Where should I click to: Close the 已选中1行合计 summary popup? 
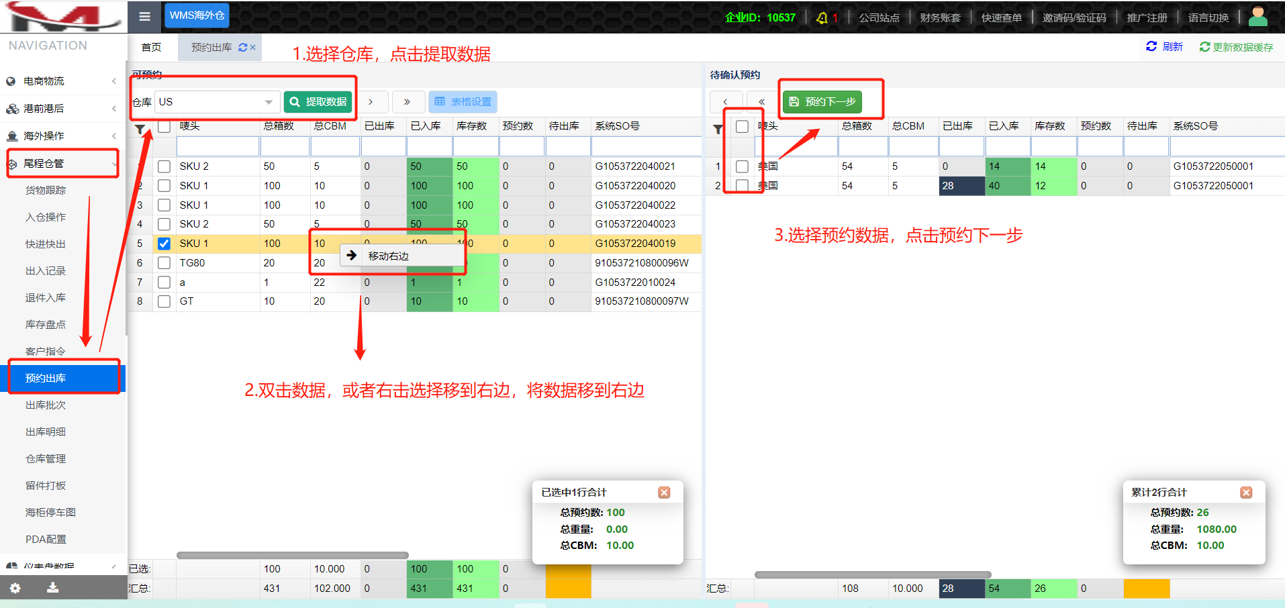pyautogui.click(x=664, y=493)
